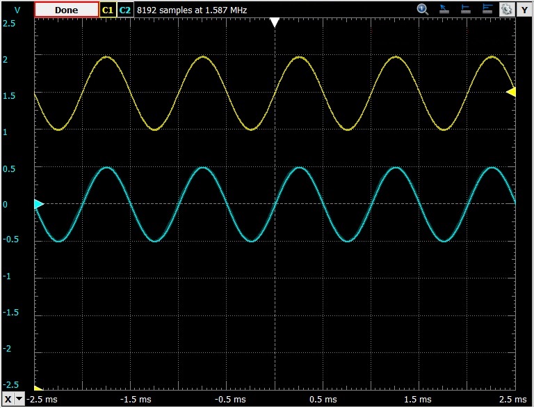Select the cursor pointer measurement icon
Viewport: 534px width, 408px height.
tap(444, 10)
